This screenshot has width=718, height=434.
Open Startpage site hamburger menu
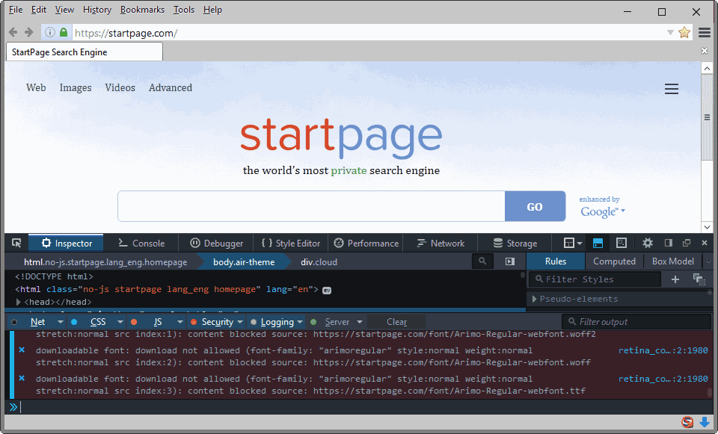coord(672,89)
